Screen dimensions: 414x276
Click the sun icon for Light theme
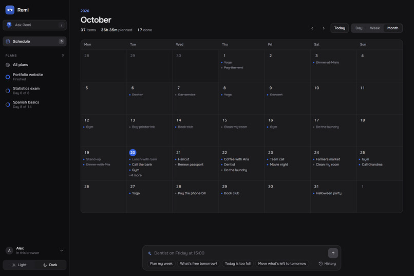point(14,265)
